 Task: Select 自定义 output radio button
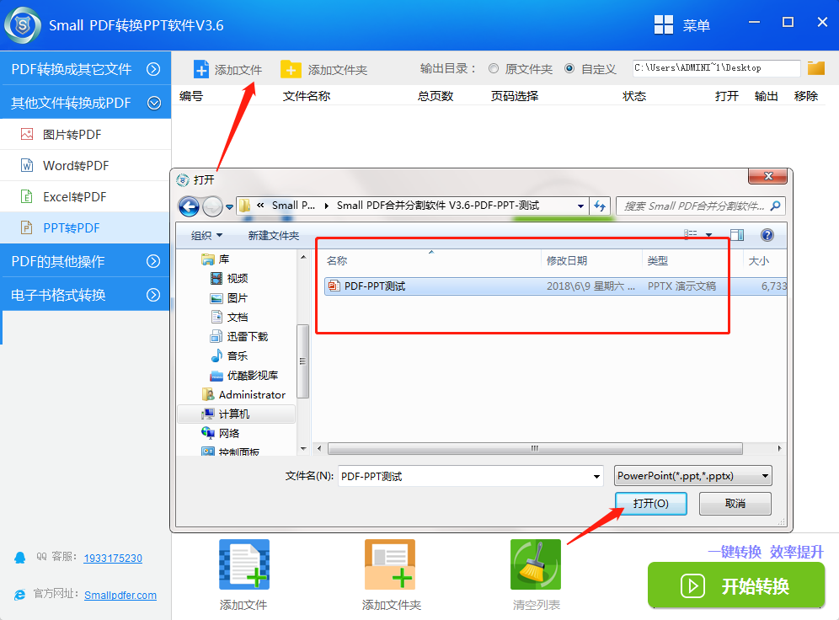pos(569,68)
